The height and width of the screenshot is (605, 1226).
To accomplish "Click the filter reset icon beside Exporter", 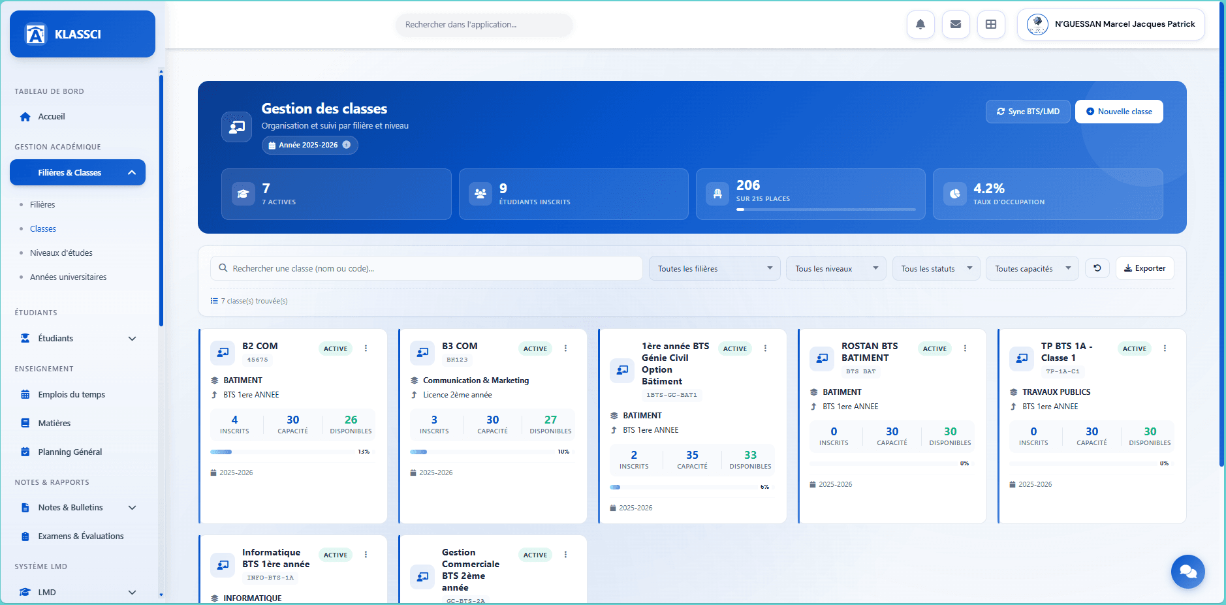I will pyautogui.click(x=1097, y=268).
